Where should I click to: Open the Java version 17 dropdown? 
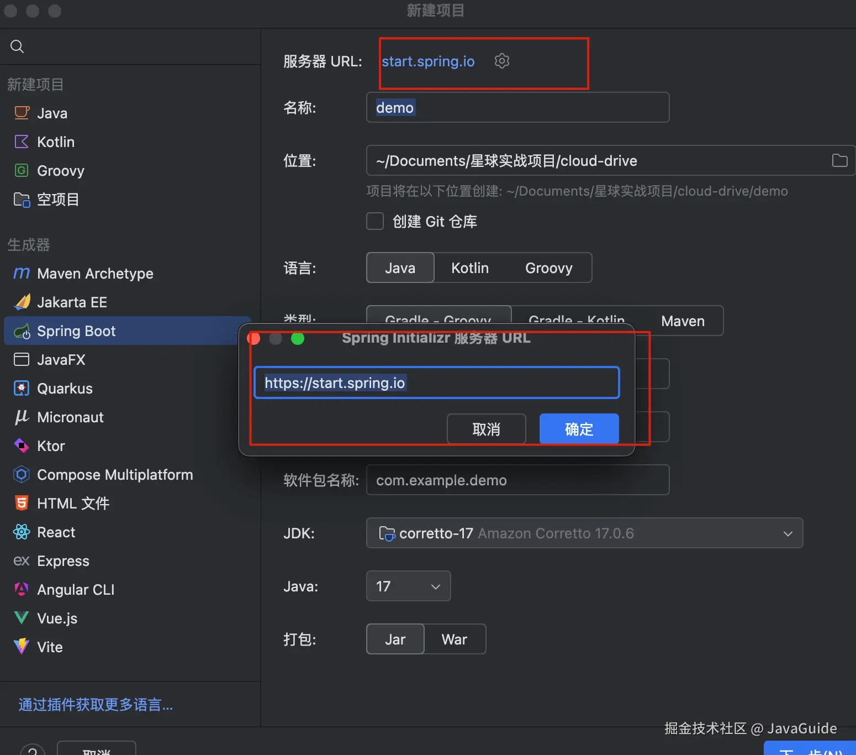tap(408, 586)
